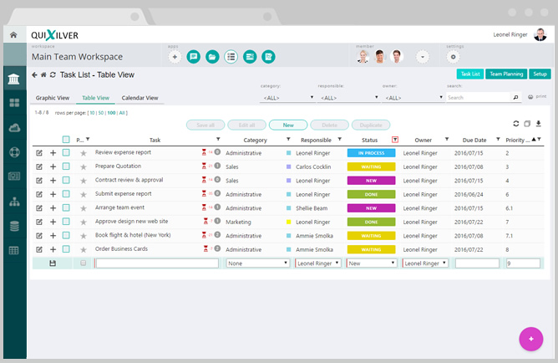Open the file folder app icon
Viewport: 558px width, 363px height.
coord(212,57)
